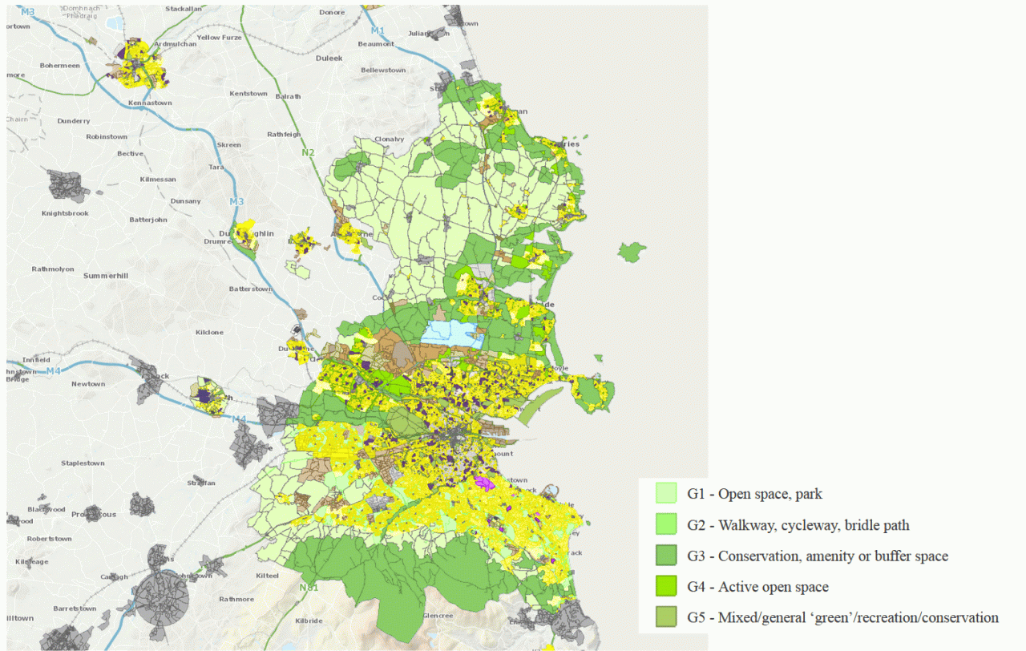Click the Tara place name
This screenshot has height=651, width=1026.
[216, 168]
